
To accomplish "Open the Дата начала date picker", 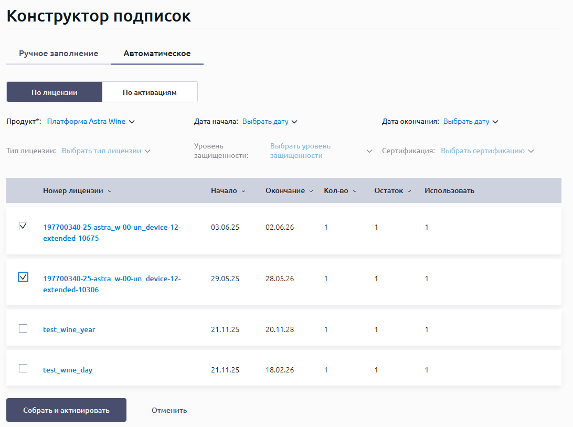I will (x=270, y=122).
